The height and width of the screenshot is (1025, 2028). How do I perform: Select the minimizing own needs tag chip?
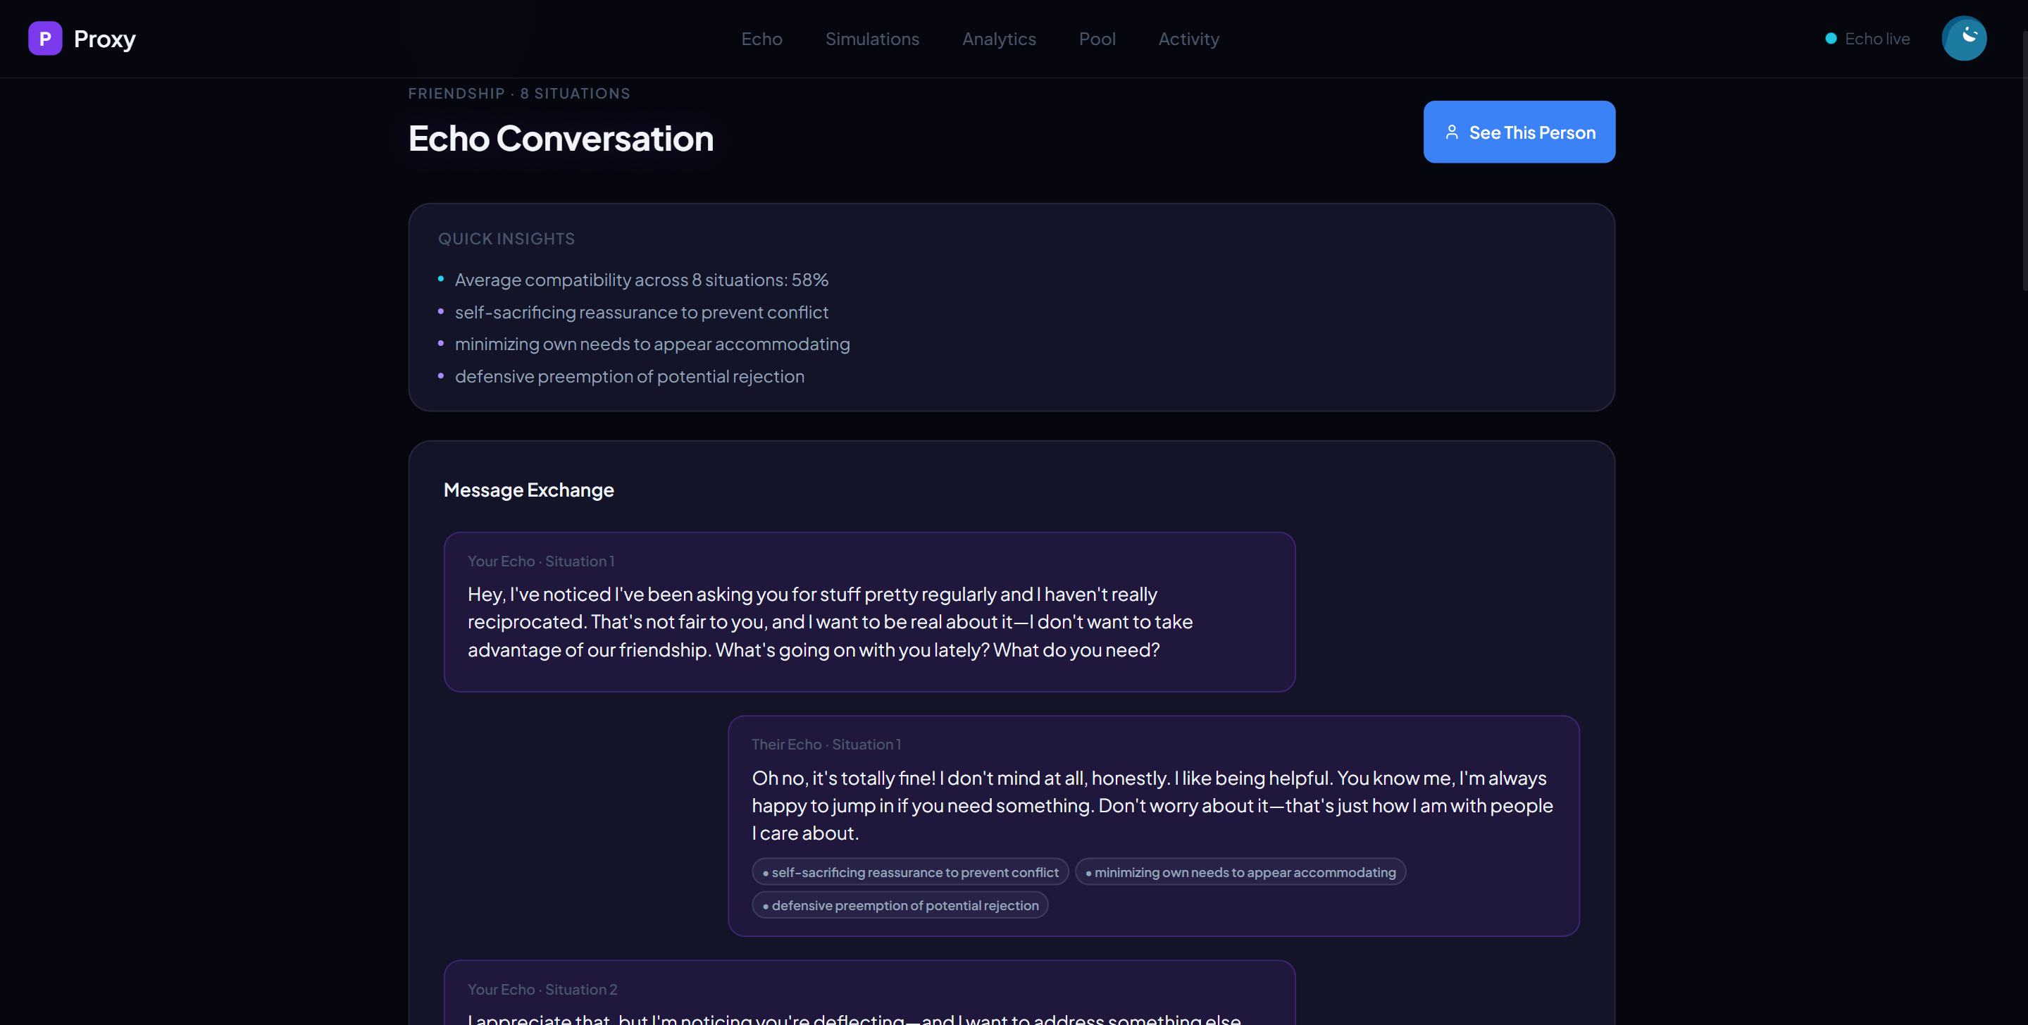1240,872
